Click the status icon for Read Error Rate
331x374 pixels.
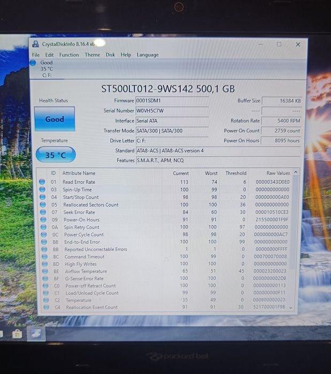tap(42, 182)
